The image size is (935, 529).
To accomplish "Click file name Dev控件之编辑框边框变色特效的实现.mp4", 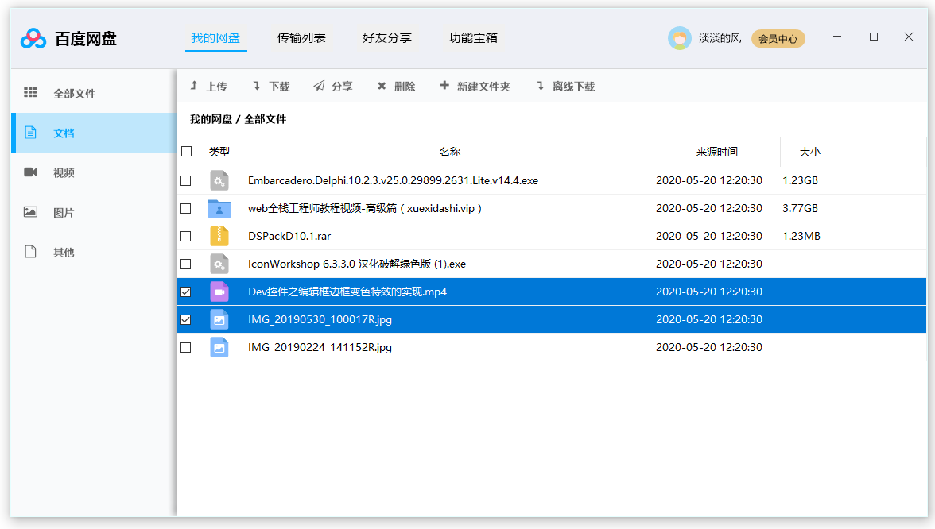I will click(x=347, y=292).
